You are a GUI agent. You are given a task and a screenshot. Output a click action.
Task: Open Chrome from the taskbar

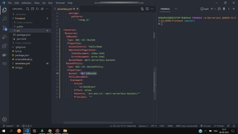click(50, 131)
